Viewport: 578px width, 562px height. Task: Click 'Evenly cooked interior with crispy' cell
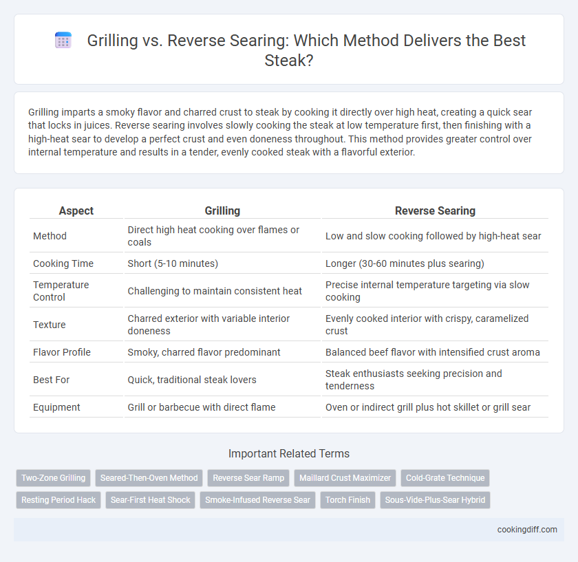(x=435, y=325)
